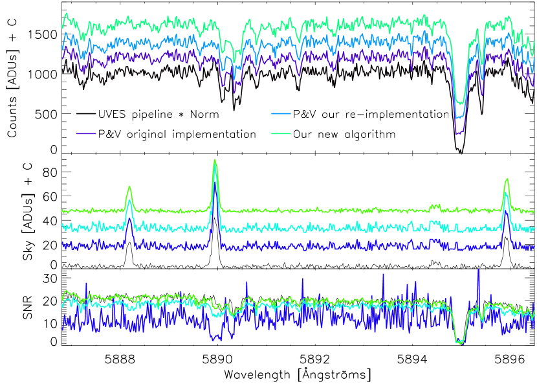The height and width of the screenshot is (384, 537).
Task: Click the 1000 tick on Counts axis
Action: [x=43, y=74]
